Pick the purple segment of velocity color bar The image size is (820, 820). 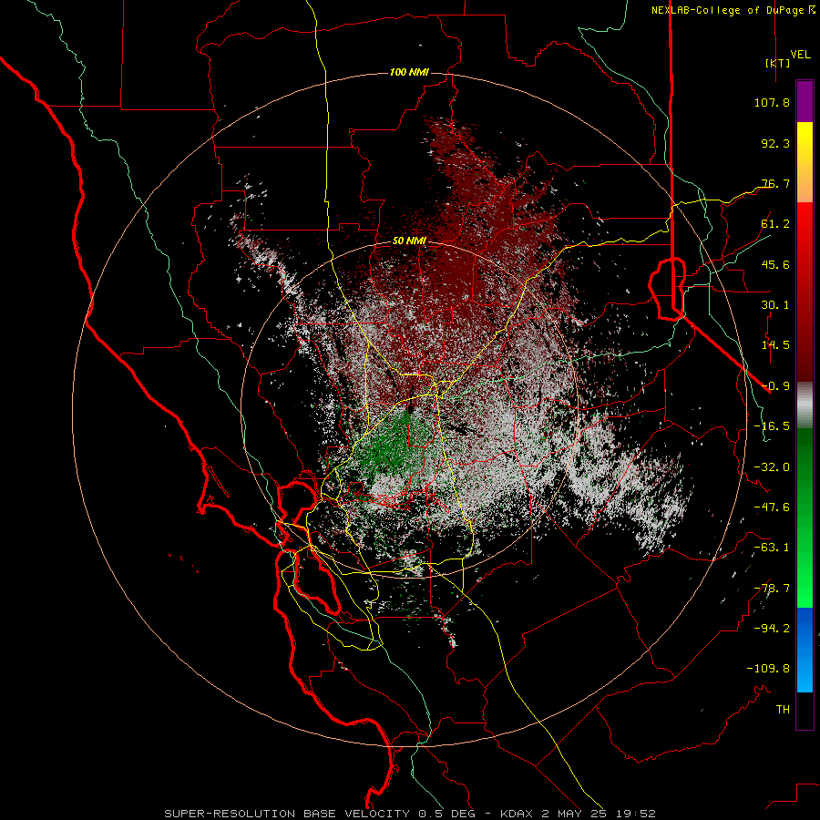pos(805,102)
